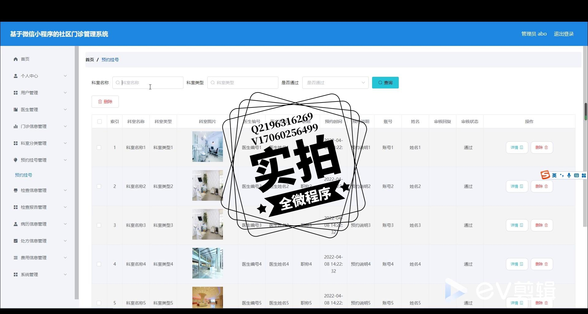Click the bulk 删除 button above the table
The image size is (588, 314).
pos(105,102)
